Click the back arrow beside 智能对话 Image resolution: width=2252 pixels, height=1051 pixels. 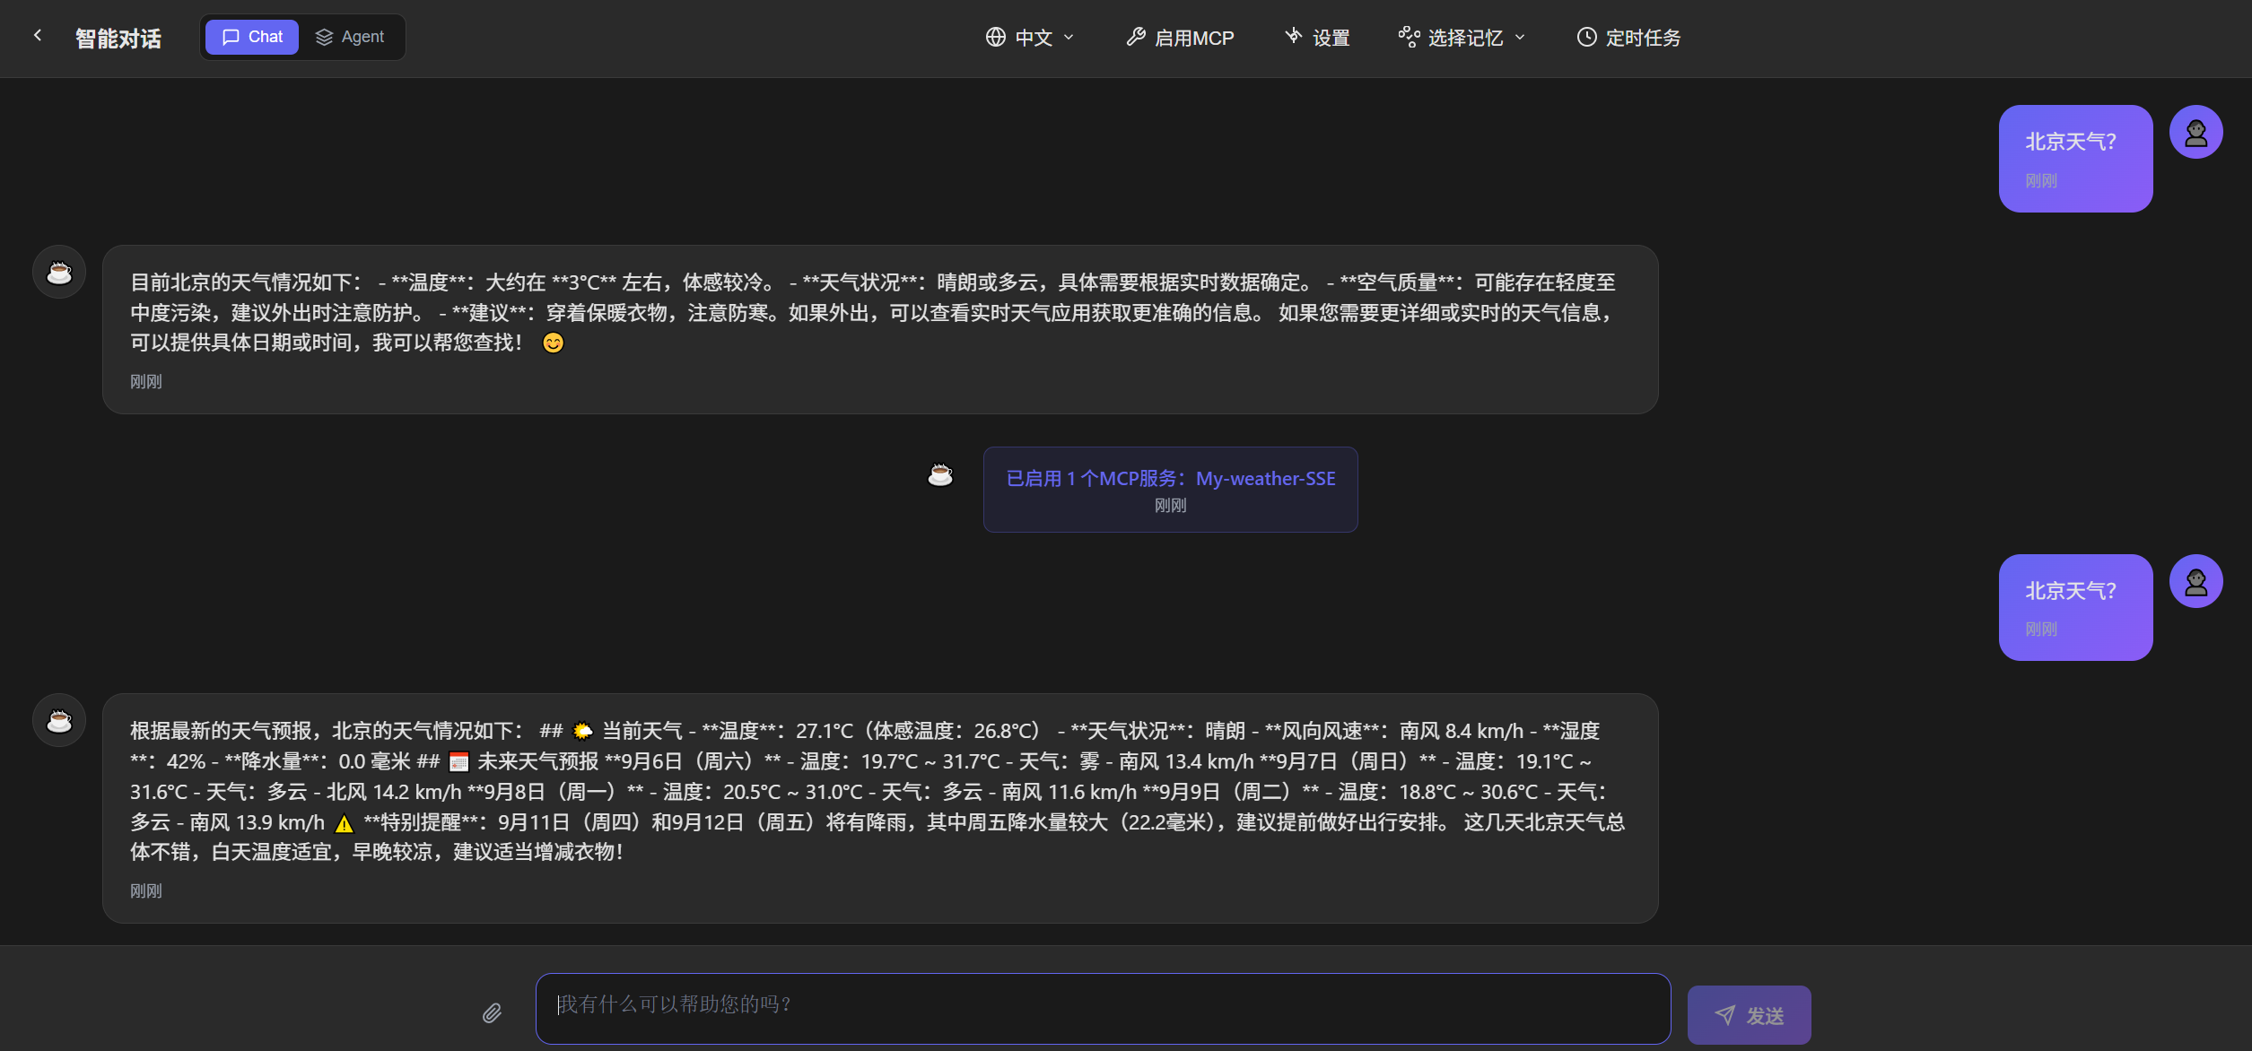[x=38, y=36]
